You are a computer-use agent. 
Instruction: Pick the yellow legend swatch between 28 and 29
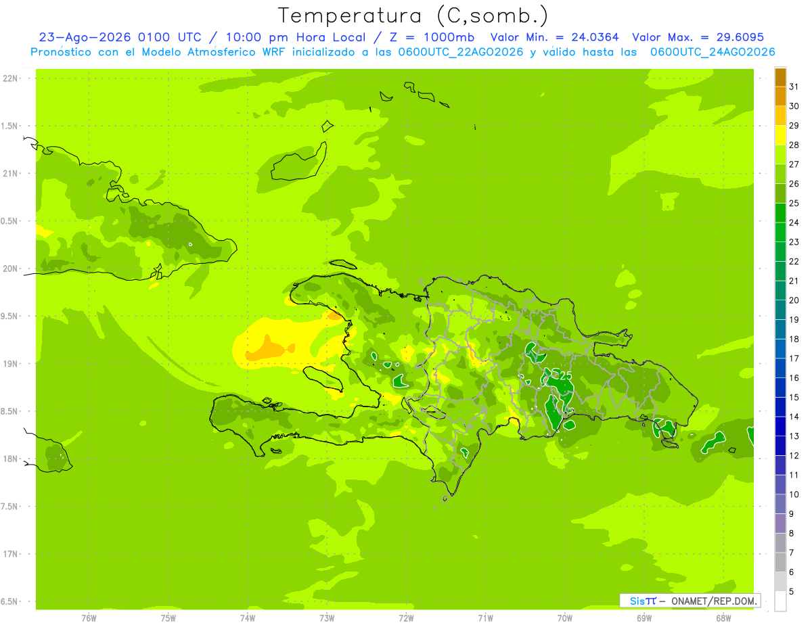[780, 135]
